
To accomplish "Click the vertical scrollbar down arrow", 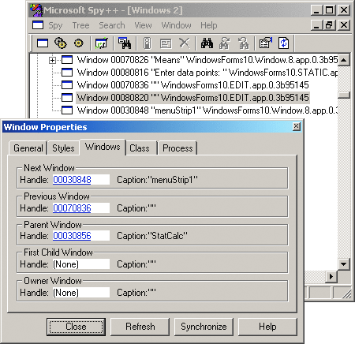I will [343, 264].
